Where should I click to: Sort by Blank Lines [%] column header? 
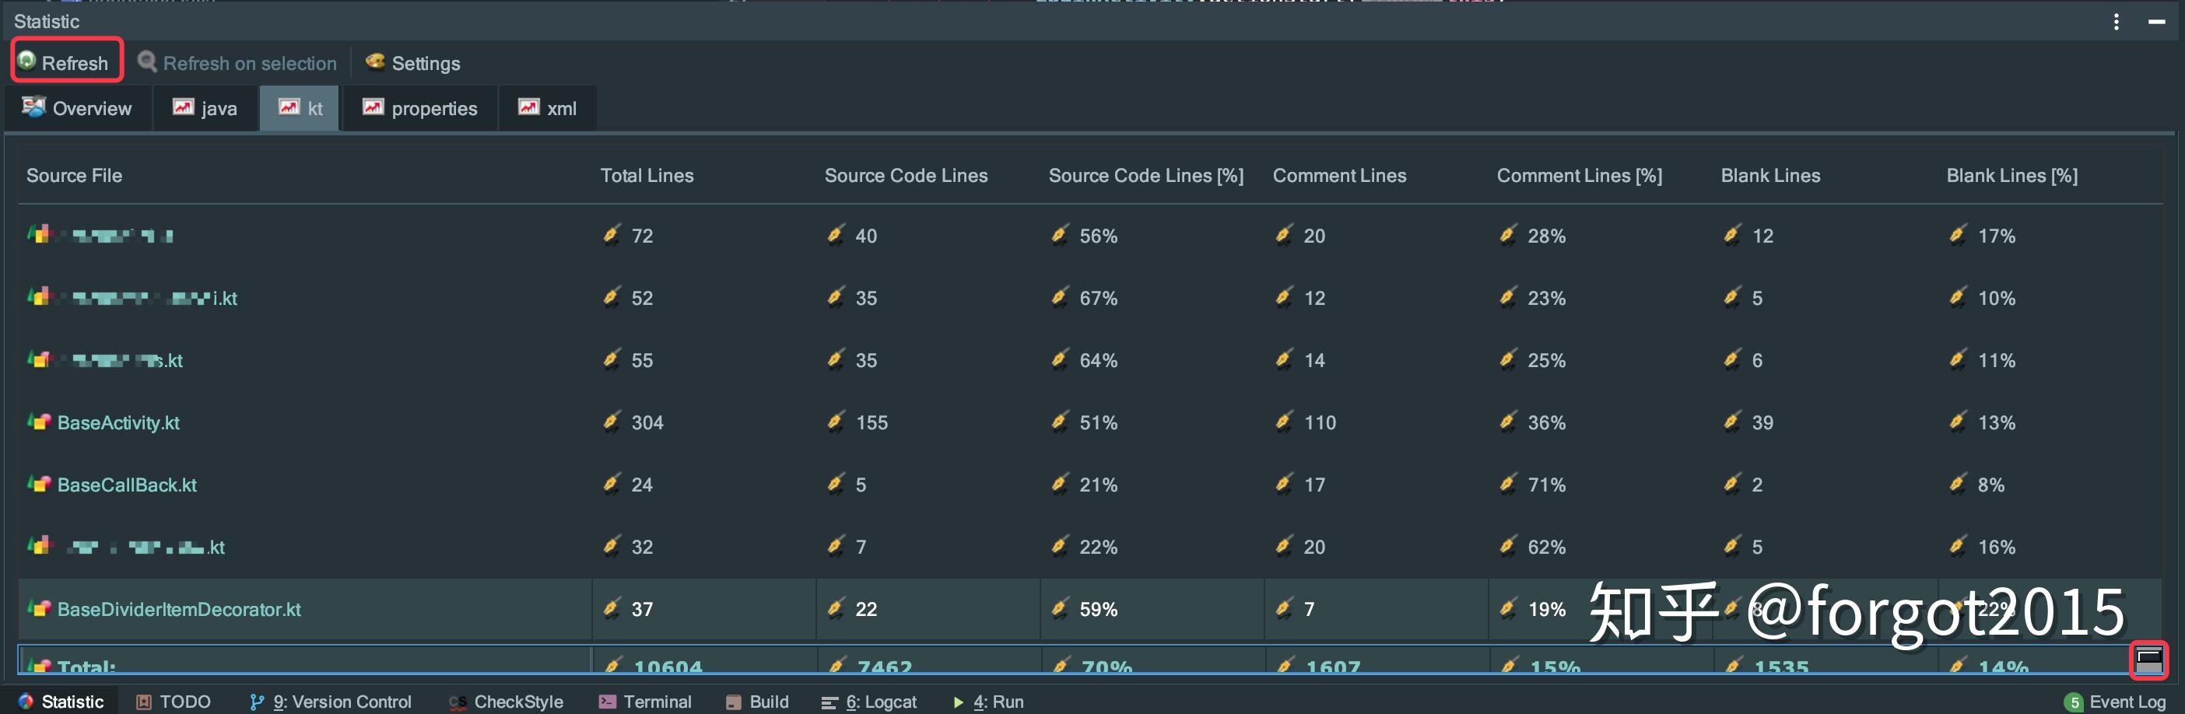[2011, 176]
